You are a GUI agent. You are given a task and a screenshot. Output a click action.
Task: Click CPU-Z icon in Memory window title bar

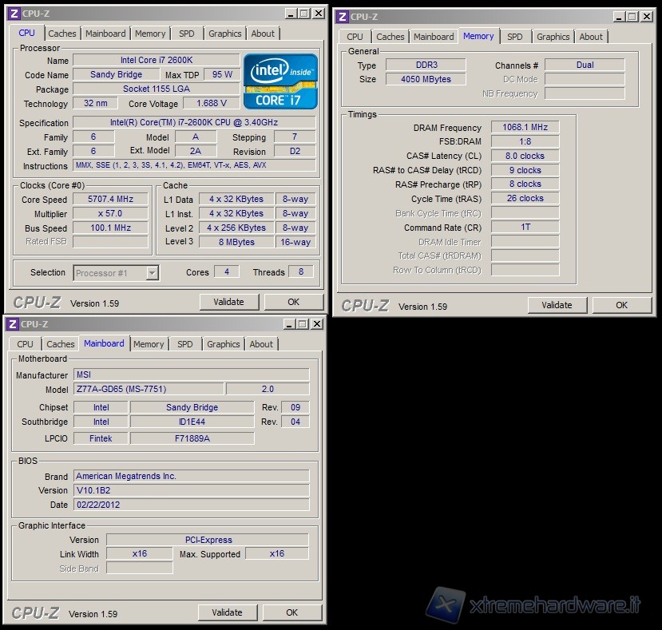342,17
